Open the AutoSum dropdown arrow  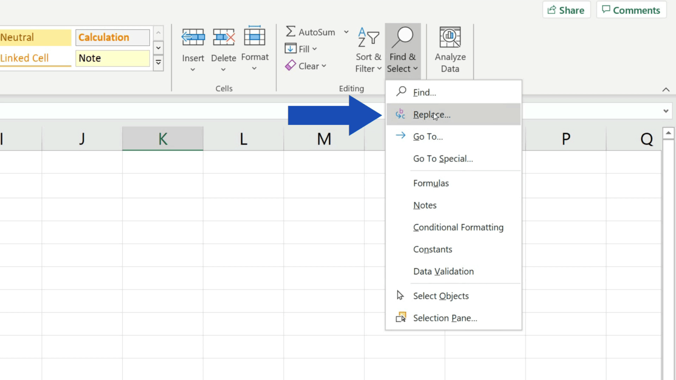pos(346,32)
